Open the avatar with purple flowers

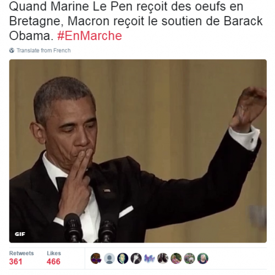pos(189,258)
